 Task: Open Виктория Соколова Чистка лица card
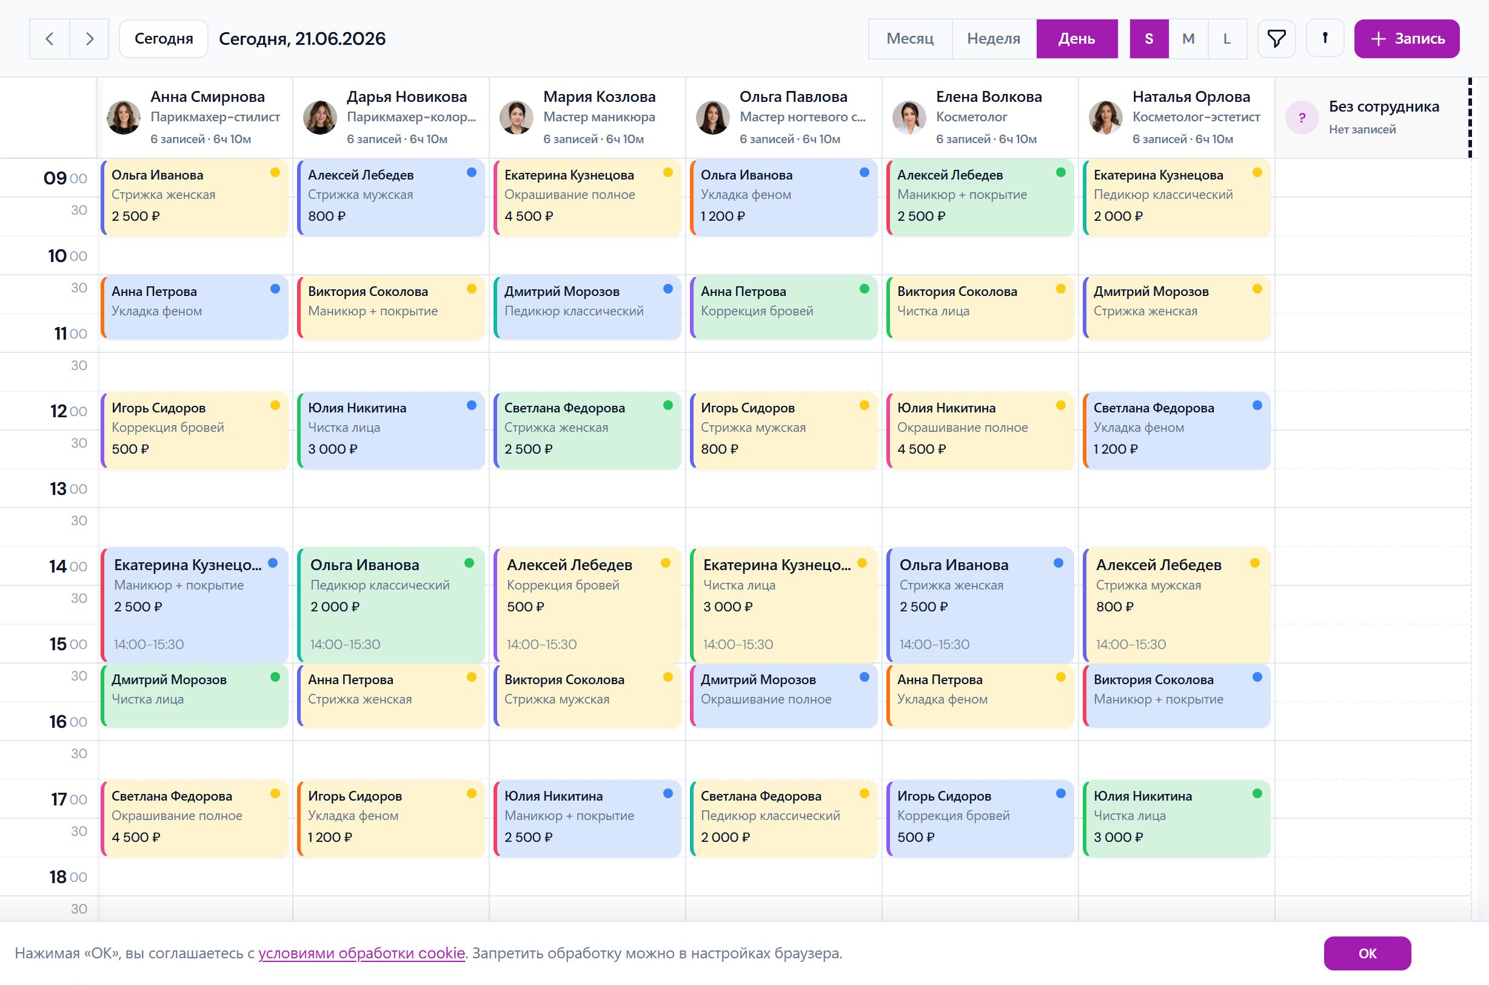pyautogui.click(x=980, y=308)
